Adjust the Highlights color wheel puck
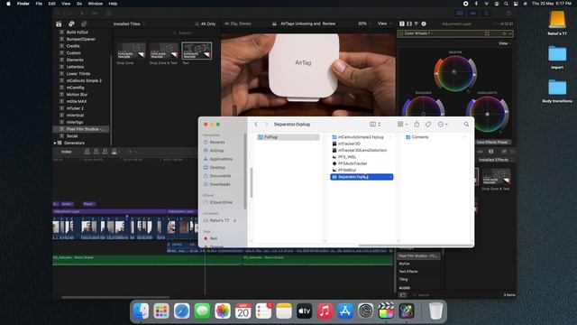 (x=487, y=115)
